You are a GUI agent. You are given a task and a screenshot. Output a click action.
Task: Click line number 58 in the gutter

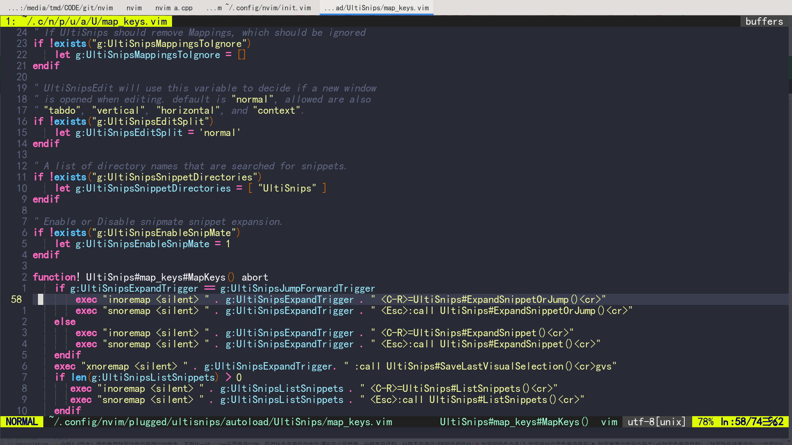16,300
